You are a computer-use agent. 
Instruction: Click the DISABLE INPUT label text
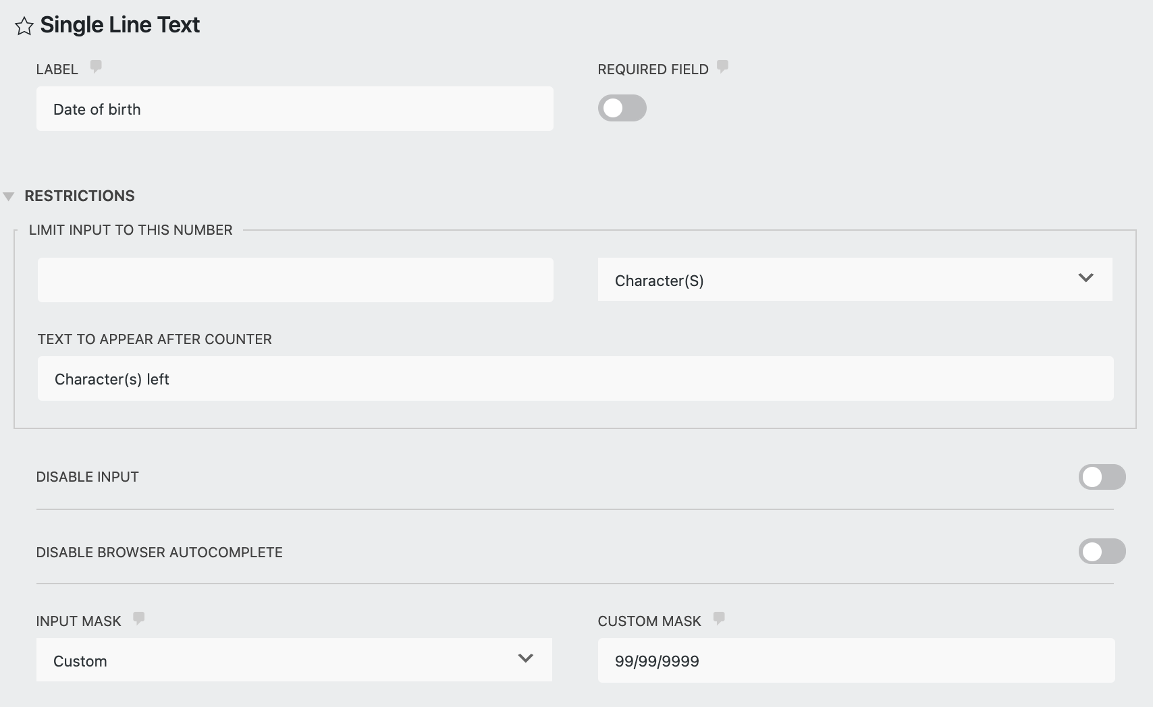[87, 477]
